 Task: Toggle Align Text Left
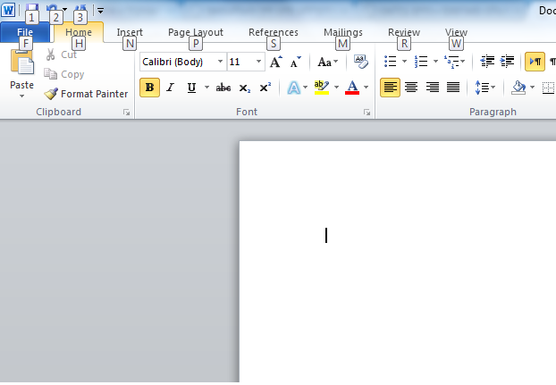coord(390,88)
